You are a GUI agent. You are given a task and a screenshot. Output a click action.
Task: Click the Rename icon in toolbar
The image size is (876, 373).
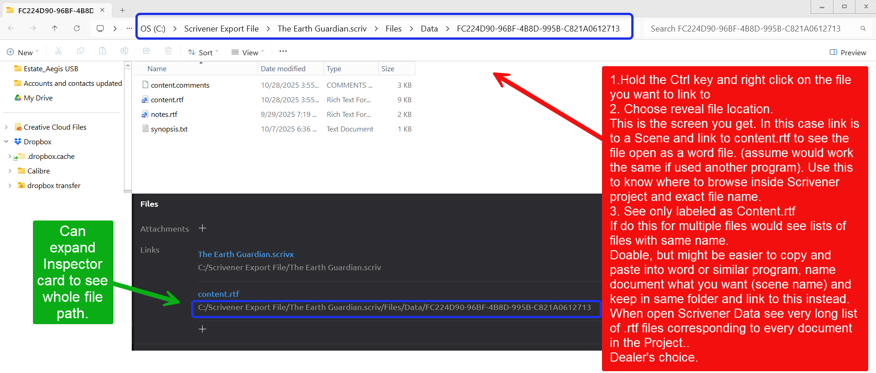124,51
